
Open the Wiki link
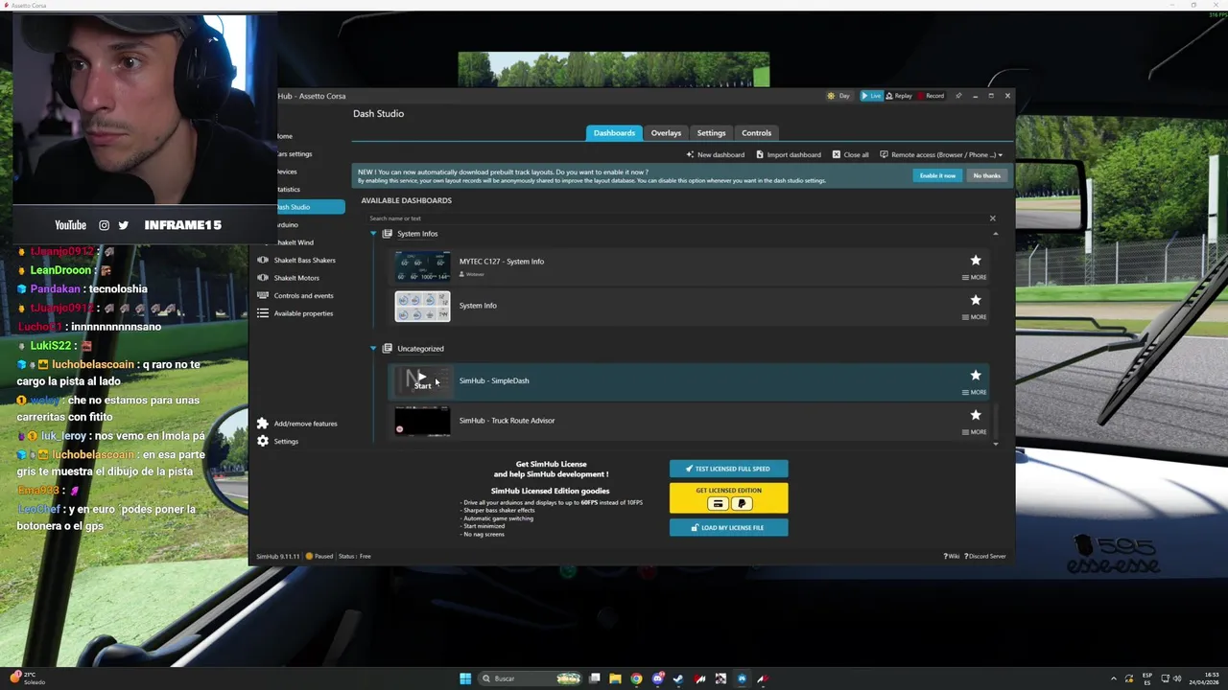point(952,556)
